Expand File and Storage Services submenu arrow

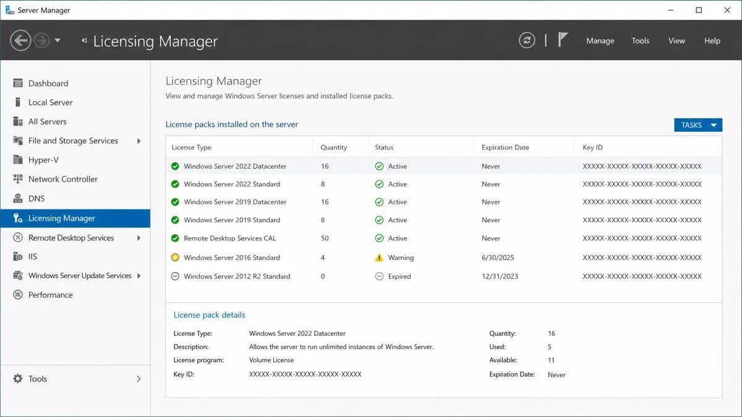tap(139, 141)
